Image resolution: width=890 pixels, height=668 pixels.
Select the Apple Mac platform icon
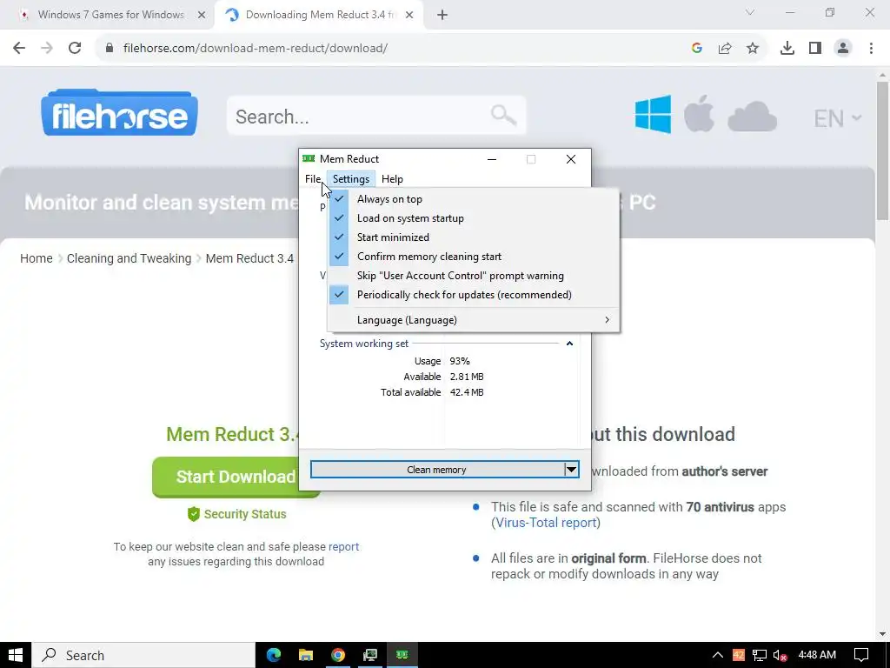coord(699,114)
